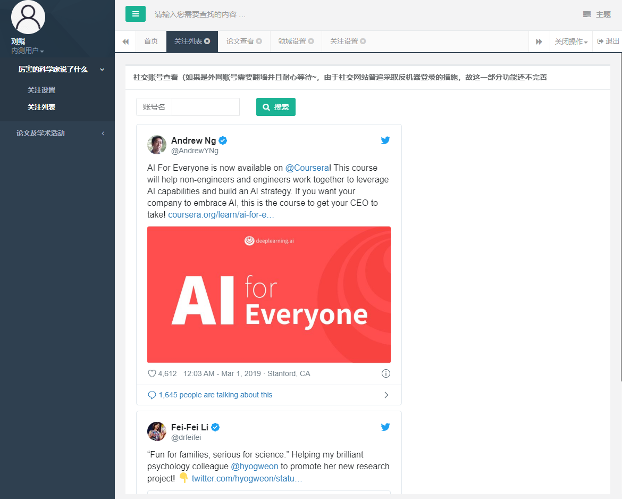
Task: Switch to the 首页 tab
Action: pyautogui.click(x=151, y=41)
